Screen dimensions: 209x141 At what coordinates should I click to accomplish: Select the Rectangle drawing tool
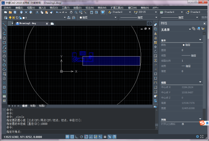point(4,43)
